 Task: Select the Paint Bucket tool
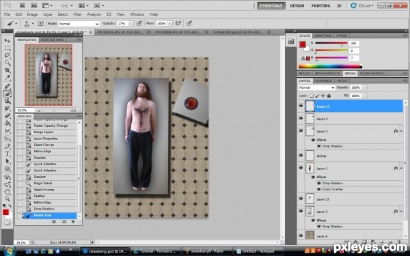coord(7,123)
